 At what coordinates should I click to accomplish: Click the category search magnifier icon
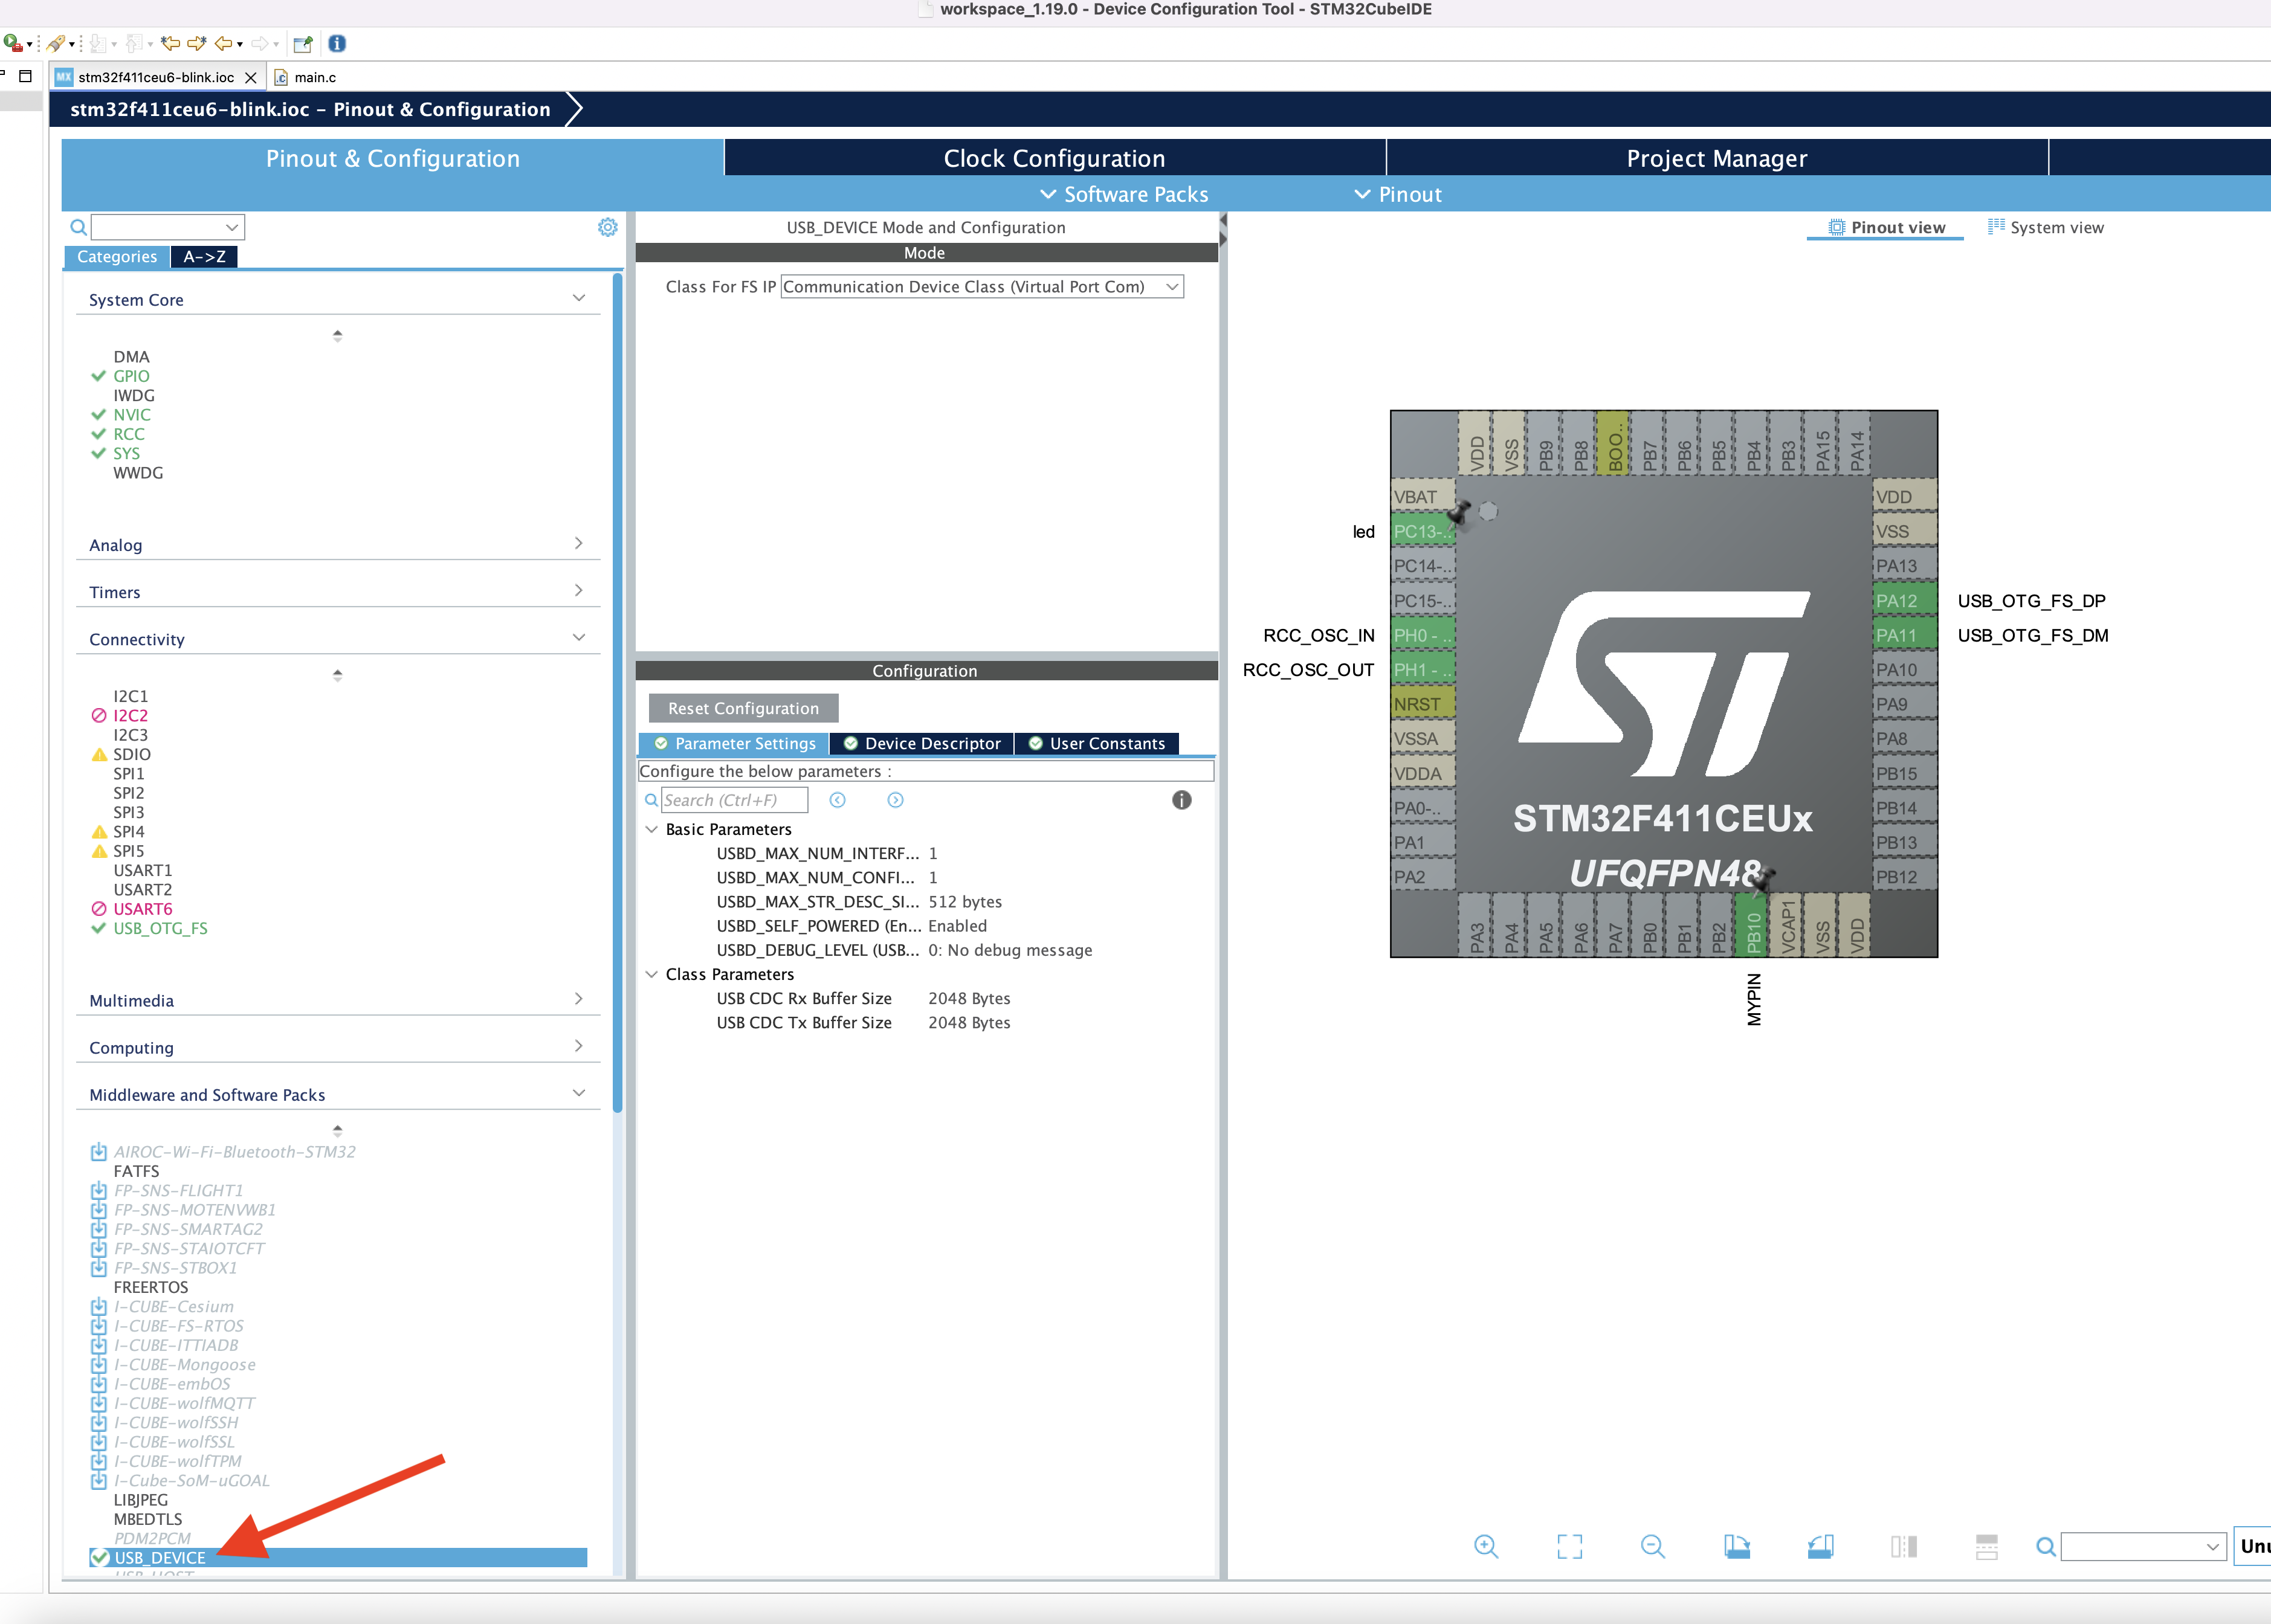[78, 227]
